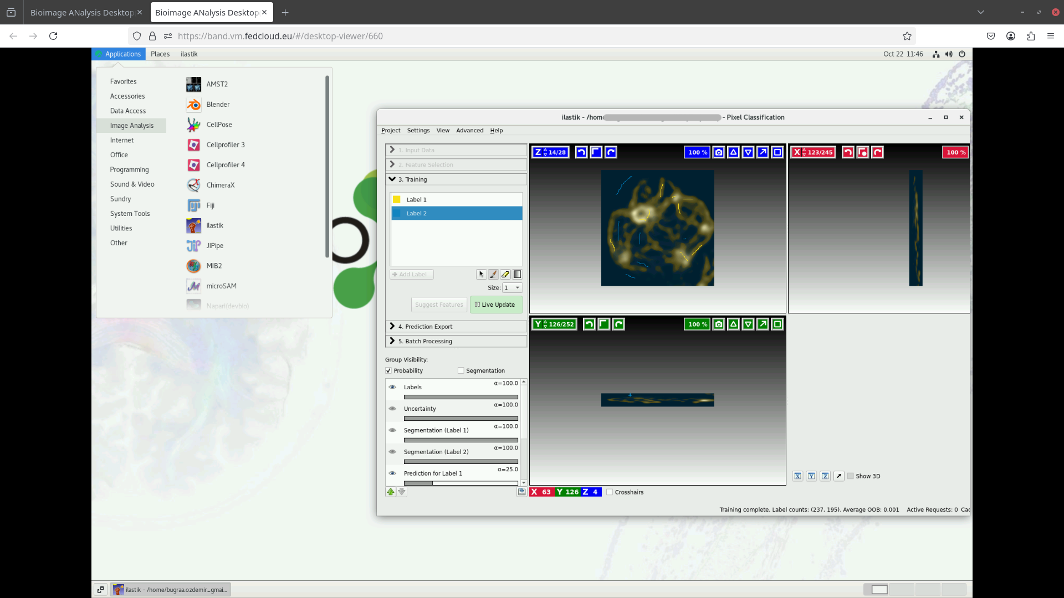Maximize the Y slice view

[777, 324]
